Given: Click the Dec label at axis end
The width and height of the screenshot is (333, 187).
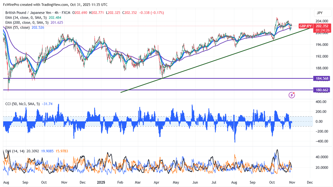Looking at the screenshot, I should point(310,182).
